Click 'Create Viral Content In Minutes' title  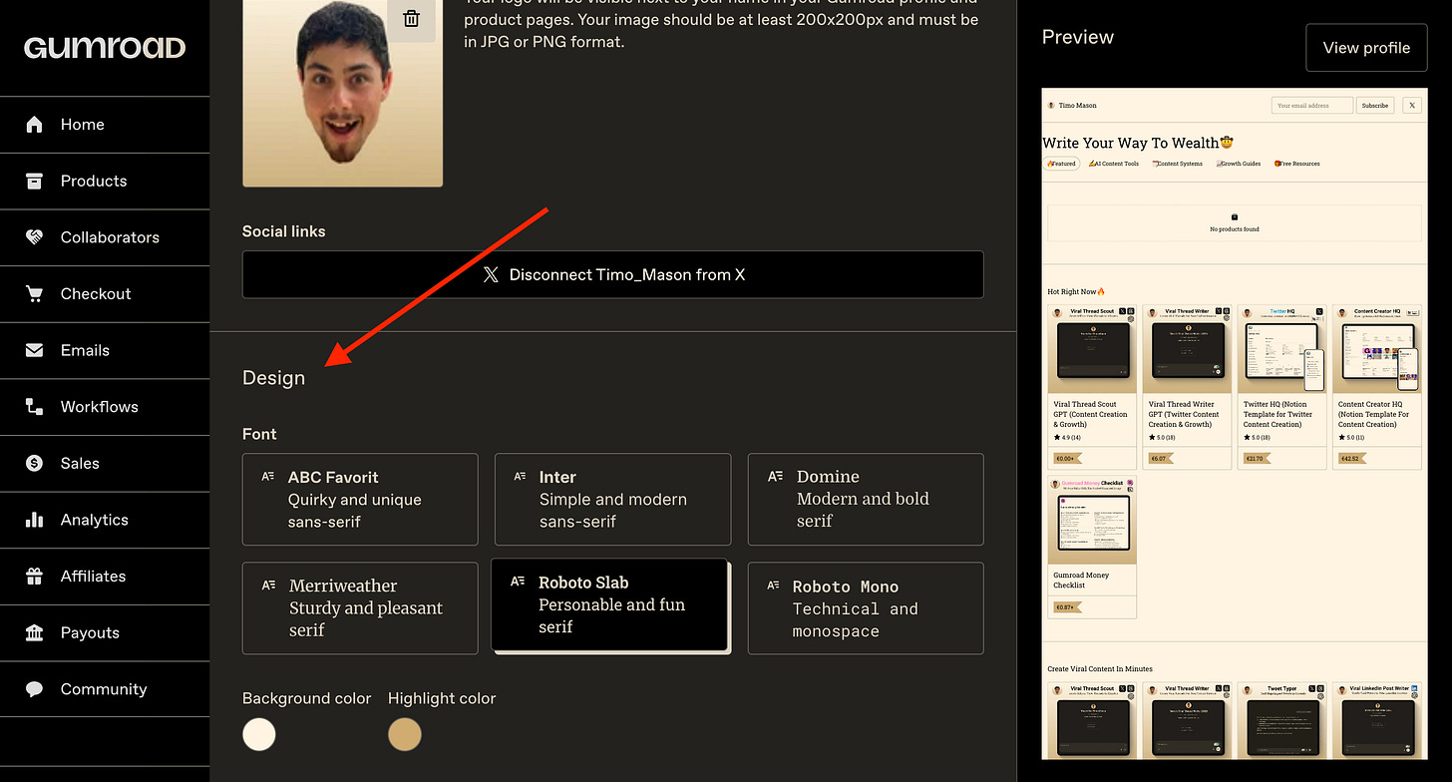(x=1099, y=669)
